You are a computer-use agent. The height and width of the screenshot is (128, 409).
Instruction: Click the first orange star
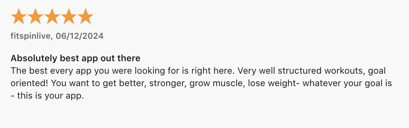coord(19,16)
